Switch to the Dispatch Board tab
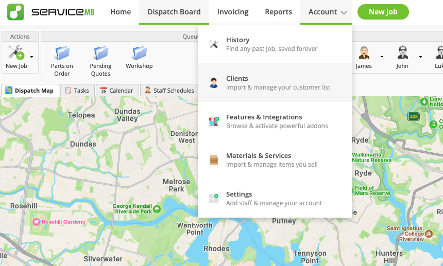The image size is (443, 266). coord(174,12)
